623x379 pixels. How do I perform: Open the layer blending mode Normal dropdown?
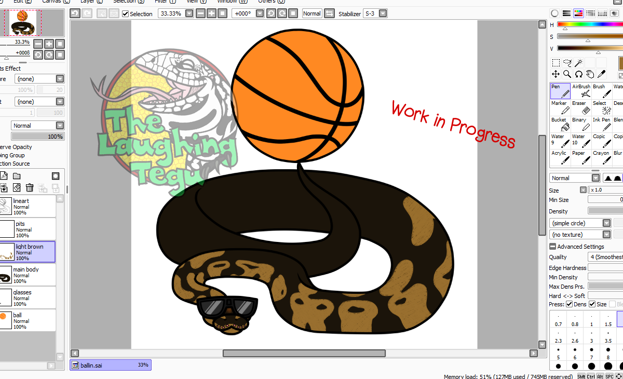point(38,126)
